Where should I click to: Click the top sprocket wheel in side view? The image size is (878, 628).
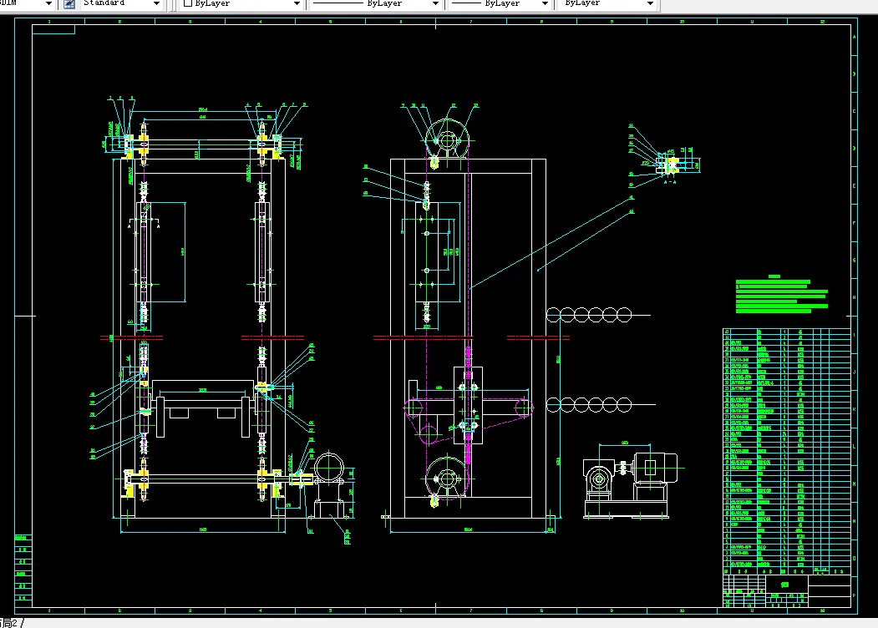pyautogui.click(x=447, y=140)
